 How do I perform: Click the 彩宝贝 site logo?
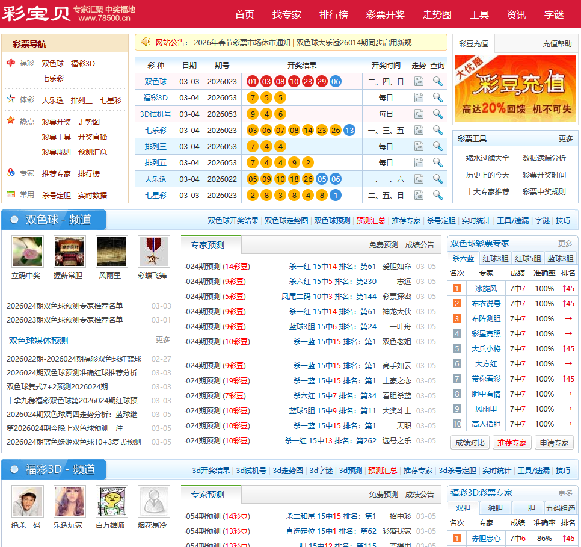coord(36,13)
